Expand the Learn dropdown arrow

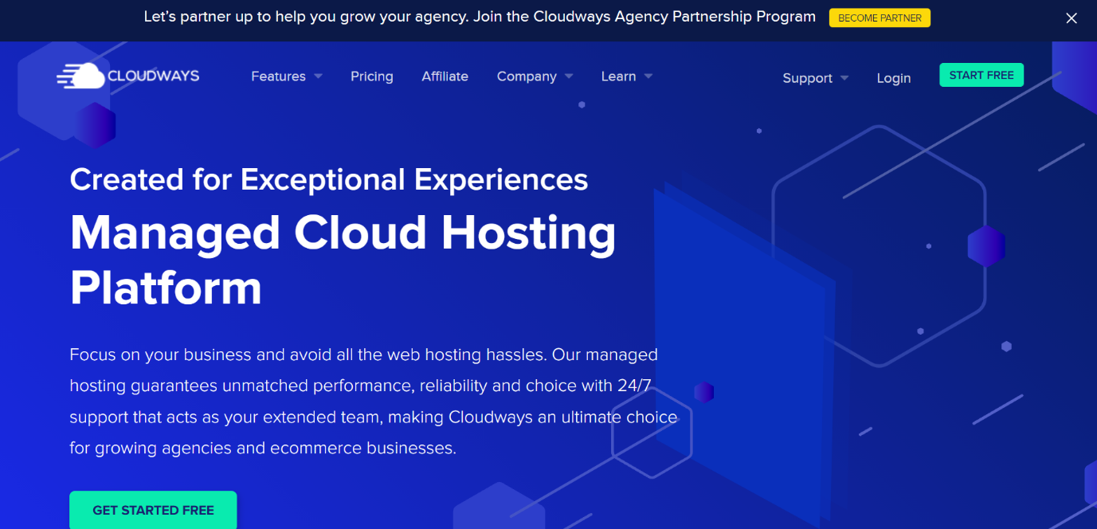tap(648, 76)
